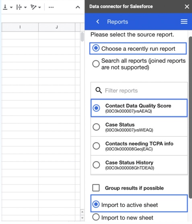Click the text wrapping icon
Screen dimensions: 192x224
(x=19, y=7)
